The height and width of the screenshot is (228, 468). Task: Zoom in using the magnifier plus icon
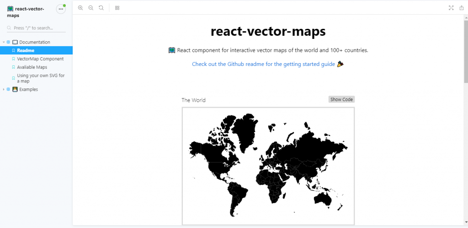[x=80, y=8]
